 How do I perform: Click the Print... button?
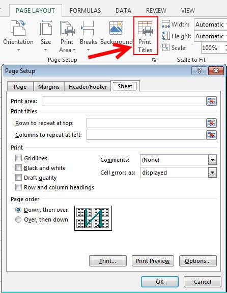[x=108, y=261]
